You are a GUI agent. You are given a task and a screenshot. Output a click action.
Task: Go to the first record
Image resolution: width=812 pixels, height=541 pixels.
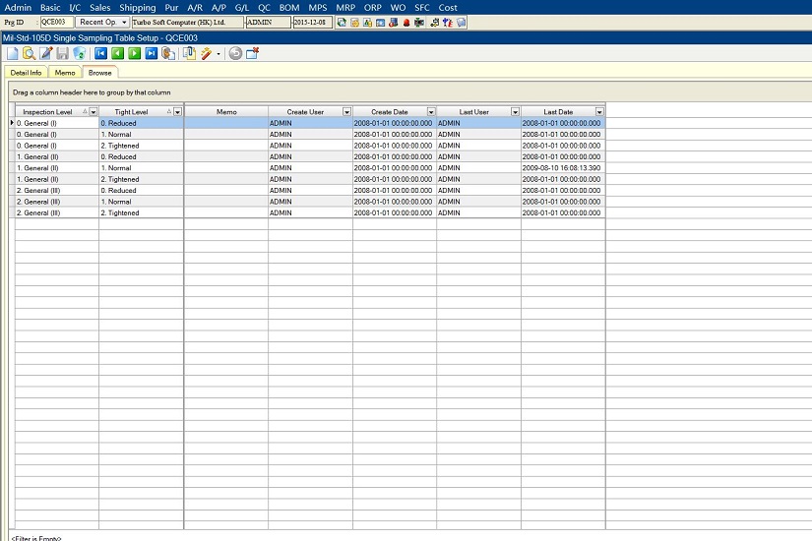click(101, 53)
